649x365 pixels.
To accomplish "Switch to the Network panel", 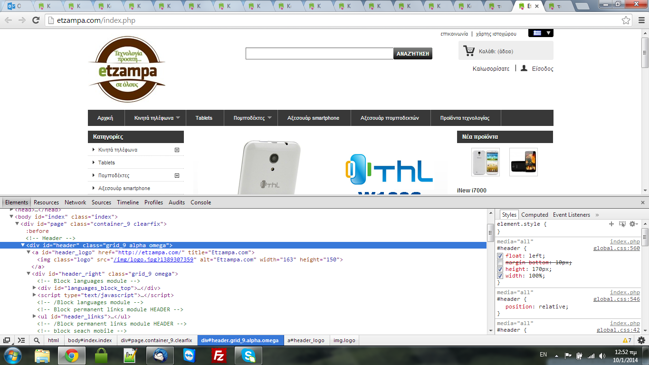I will pos(76,202).
